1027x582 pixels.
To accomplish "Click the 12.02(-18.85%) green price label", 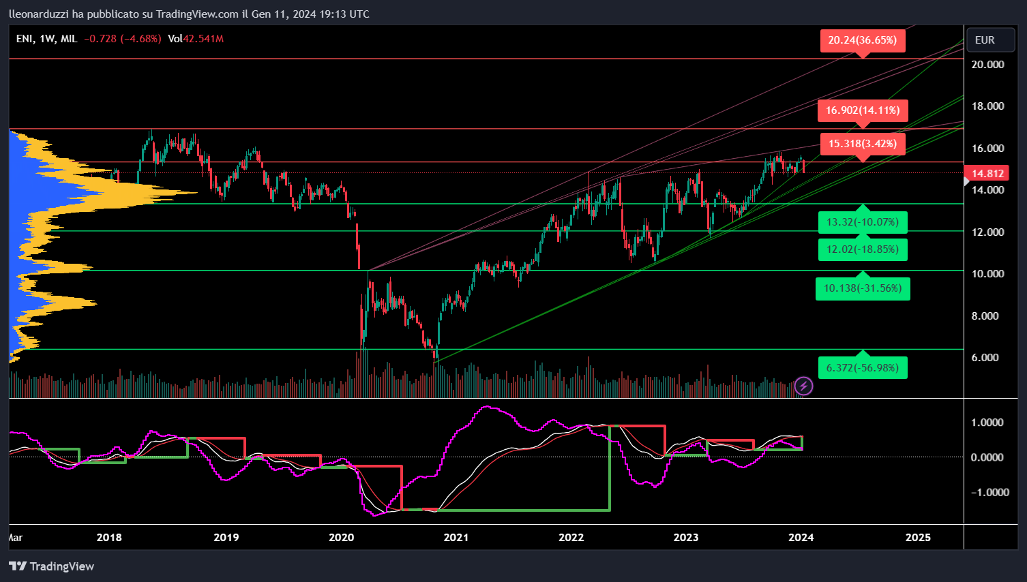I will (863, 249).
